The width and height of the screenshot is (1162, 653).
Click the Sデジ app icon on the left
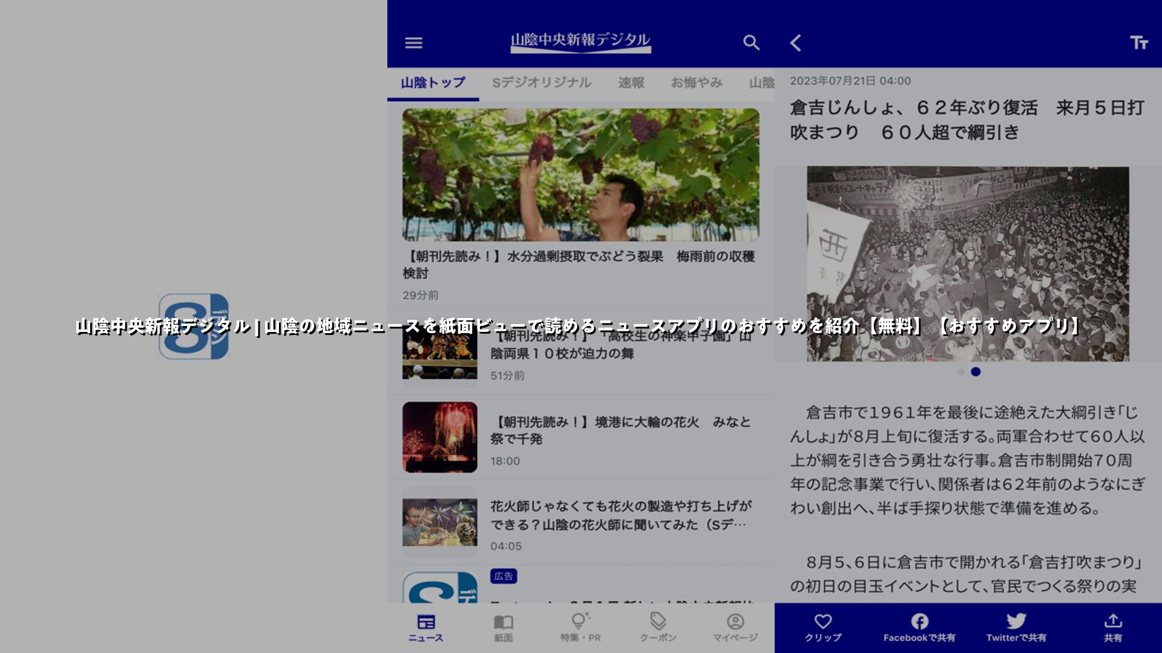[194, 326]
